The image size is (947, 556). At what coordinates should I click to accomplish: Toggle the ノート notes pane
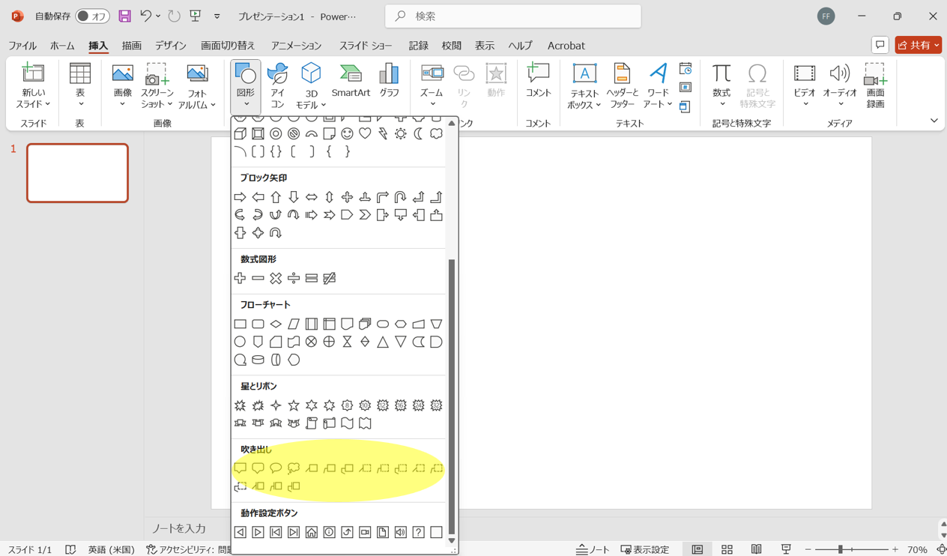pyautogui.click(x=593, y=549)
